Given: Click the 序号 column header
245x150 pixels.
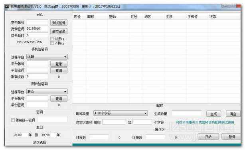Looking at the screenshot, I should click(79, 16).
